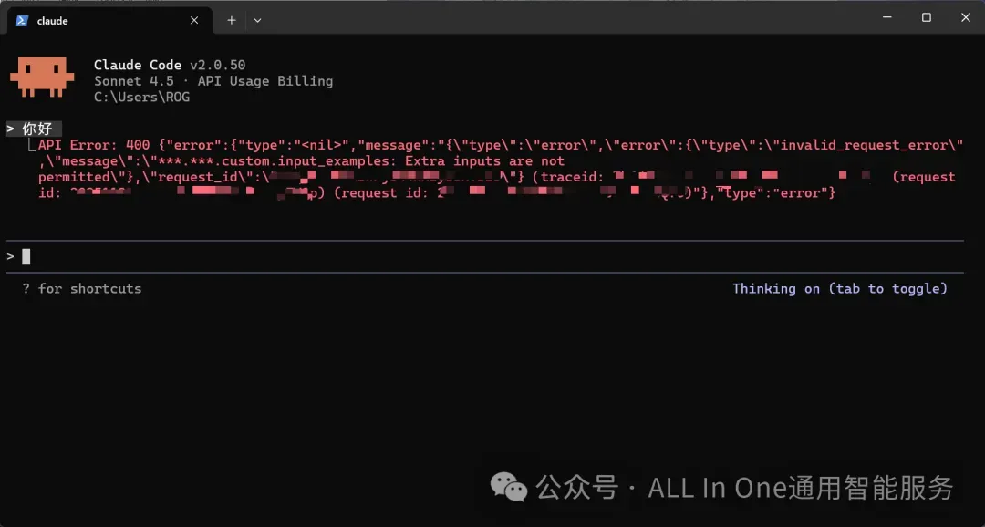Minimize the terminal window
This screenshot has width=985, height=527.
click(x=886, y=17)
